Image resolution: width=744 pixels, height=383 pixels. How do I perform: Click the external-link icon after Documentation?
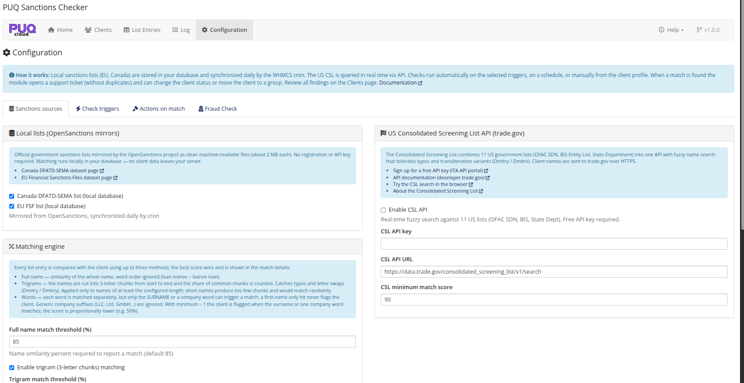pyautogui.click(x=420, y=83)
